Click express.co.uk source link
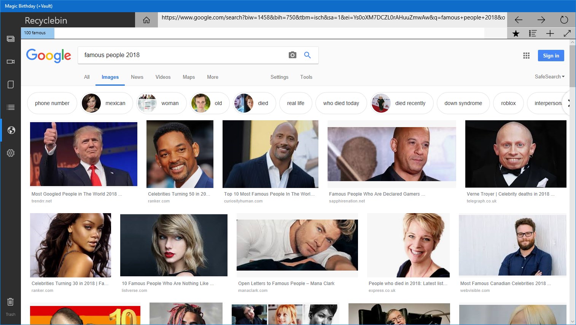This screenshot has height=325, width=576. pyautogui.click(x=382, y=290)
